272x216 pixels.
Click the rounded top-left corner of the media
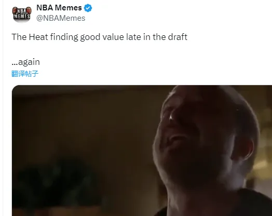15,88
